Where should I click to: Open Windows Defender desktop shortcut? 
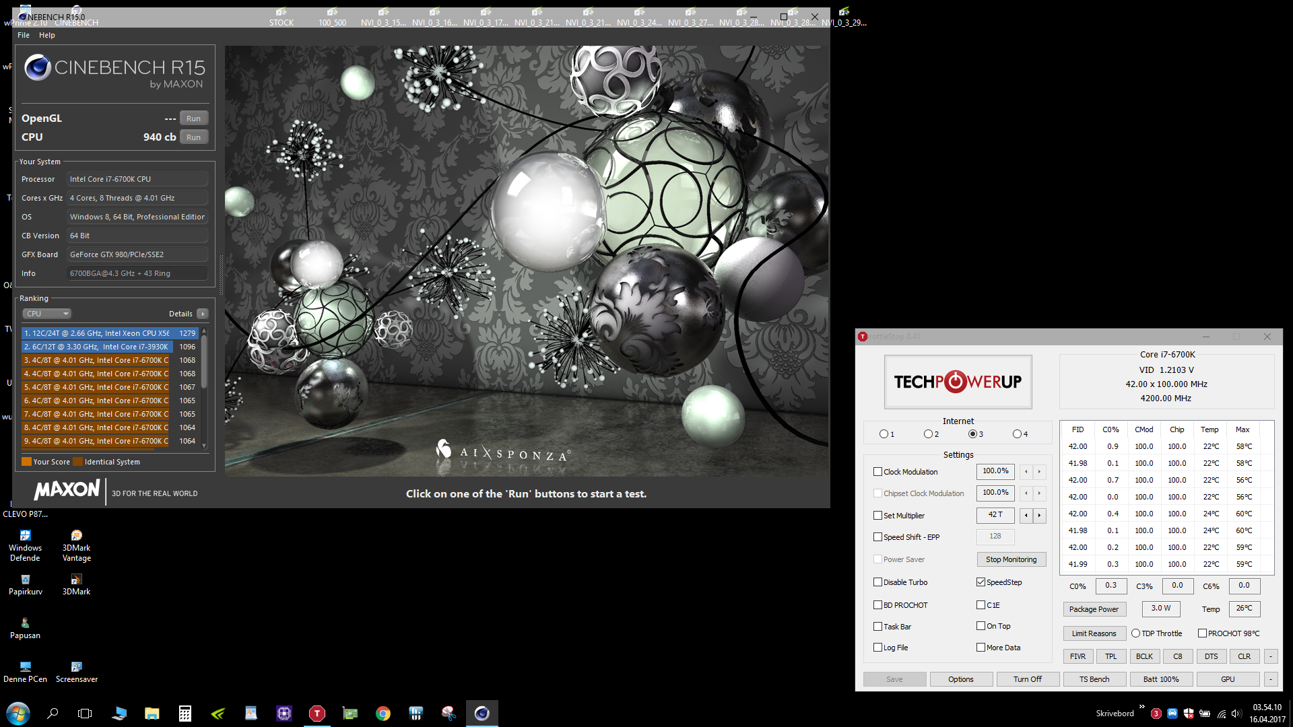(25, 545)
